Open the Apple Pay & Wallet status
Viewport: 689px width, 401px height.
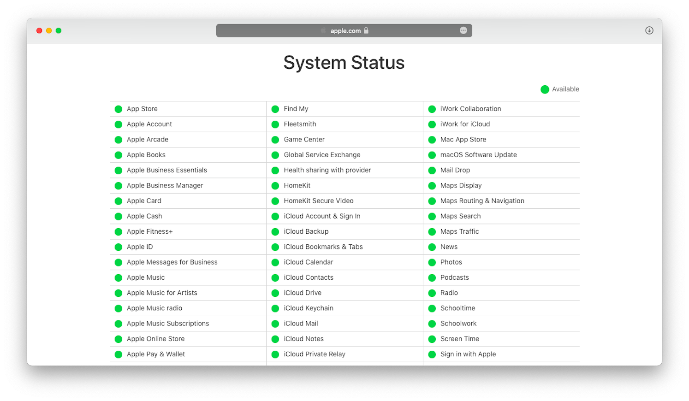[x=156, y=354]
